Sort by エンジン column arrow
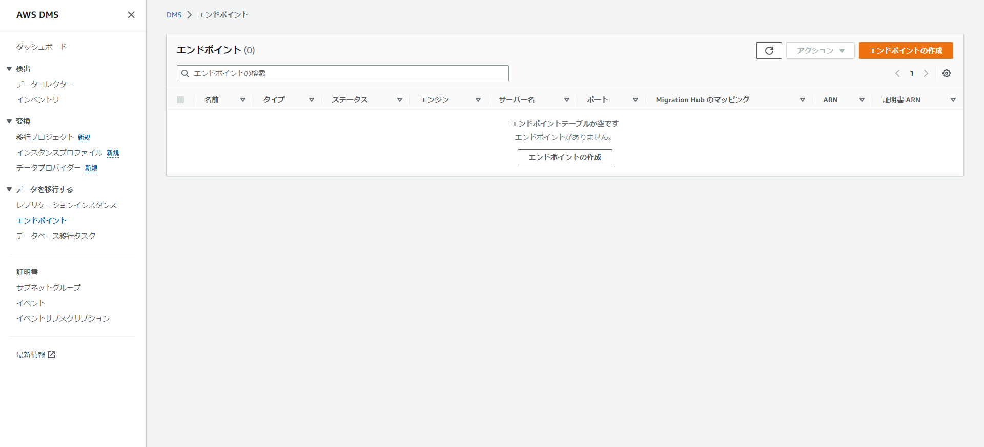 tap(478, 100)
